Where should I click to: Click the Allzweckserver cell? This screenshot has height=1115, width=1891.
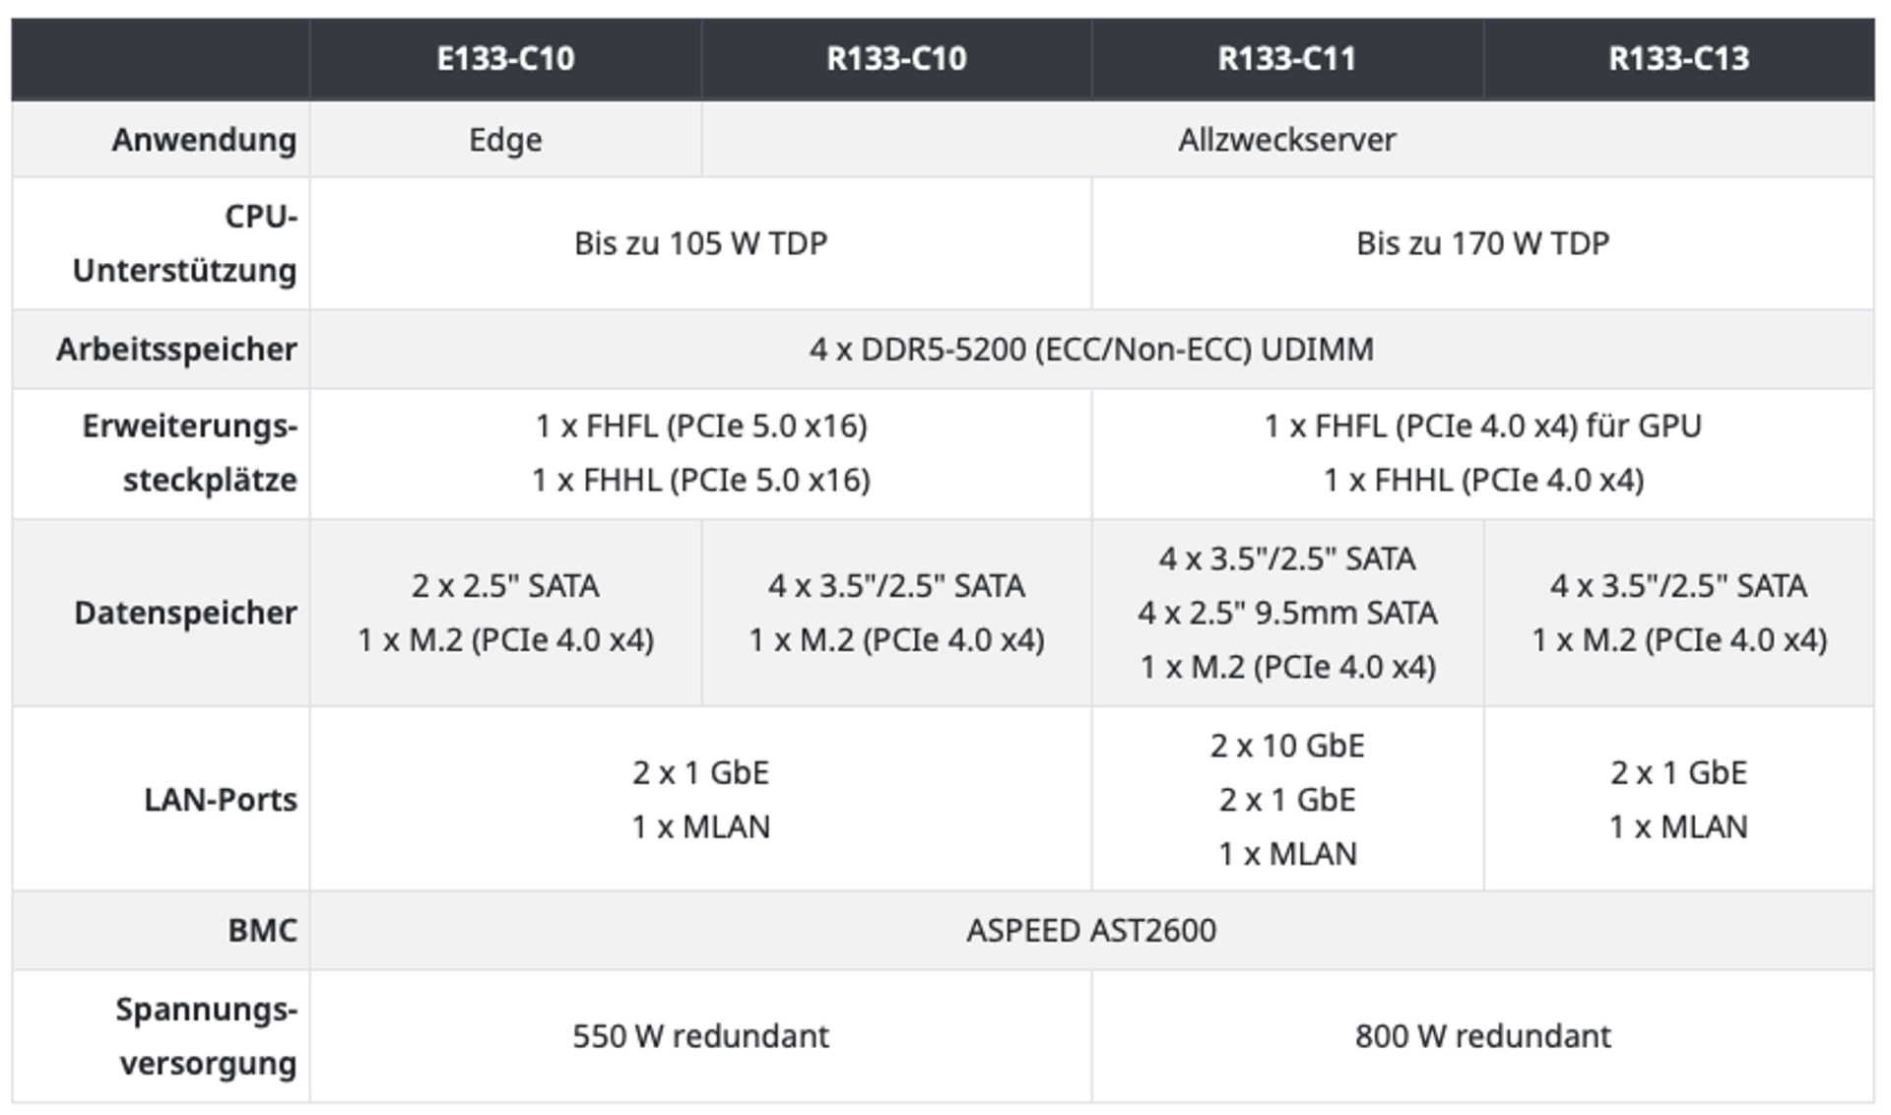[1286, 140]
